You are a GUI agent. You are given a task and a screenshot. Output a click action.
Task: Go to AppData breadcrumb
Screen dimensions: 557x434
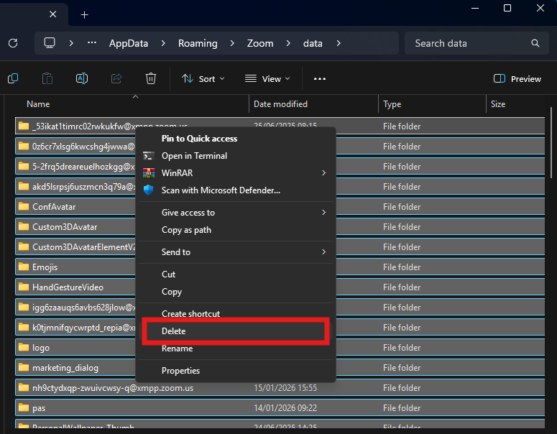128,43
